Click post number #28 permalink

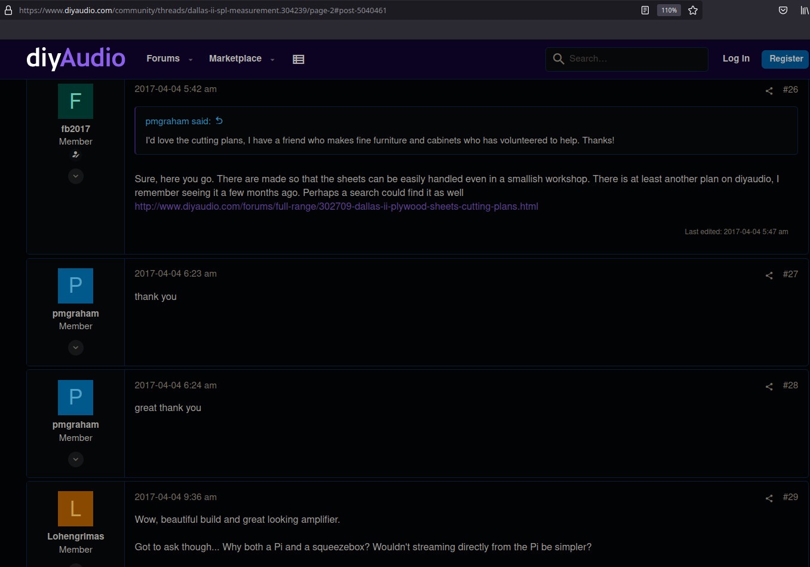pos(790,385)
